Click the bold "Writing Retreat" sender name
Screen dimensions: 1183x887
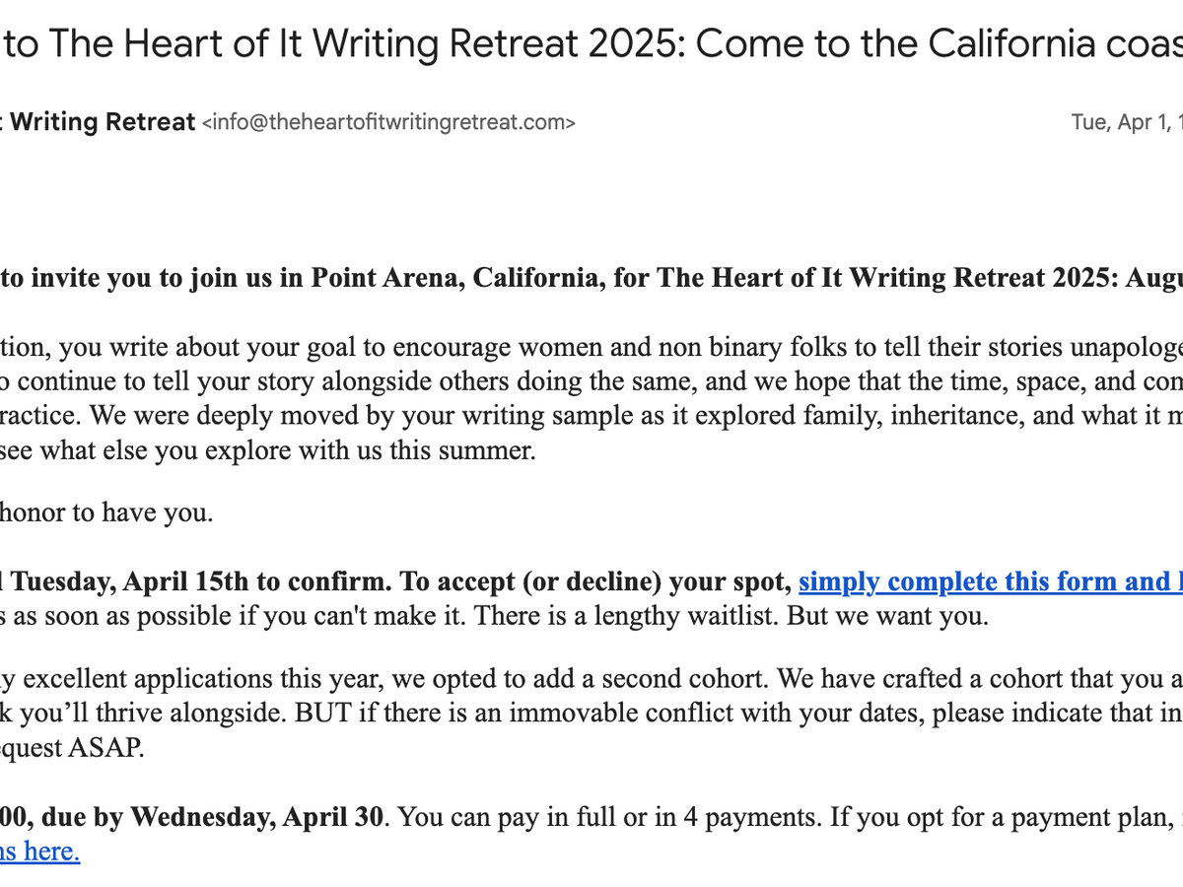click(x=103, y=122)
